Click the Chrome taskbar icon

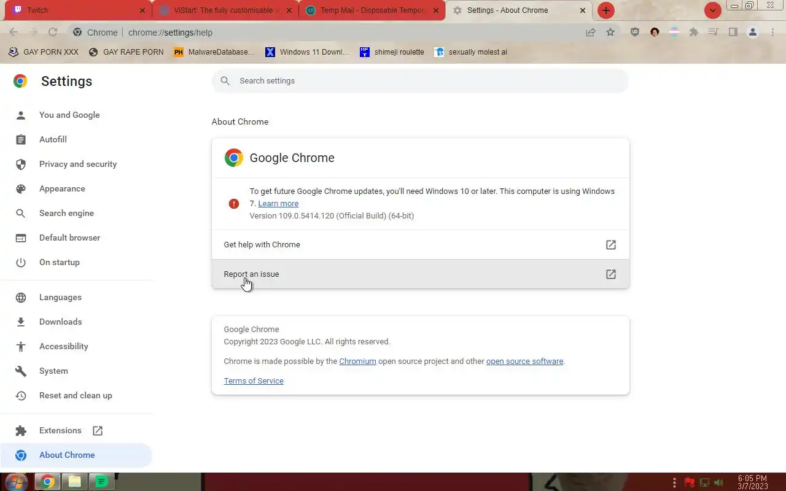point(47,482)
